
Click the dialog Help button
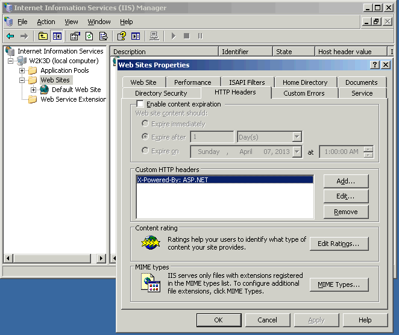tap(365, 320)
